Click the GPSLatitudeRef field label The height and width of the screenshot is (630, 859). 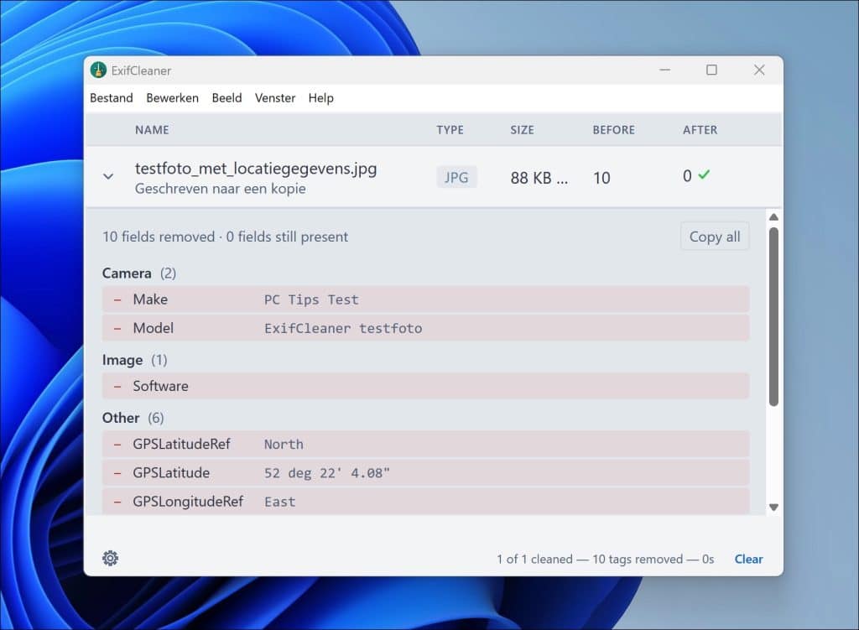[x=181, y=444]
